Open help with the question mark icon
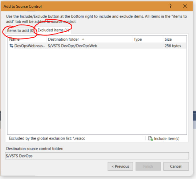 pyautogui.click(x=171, y=6)
